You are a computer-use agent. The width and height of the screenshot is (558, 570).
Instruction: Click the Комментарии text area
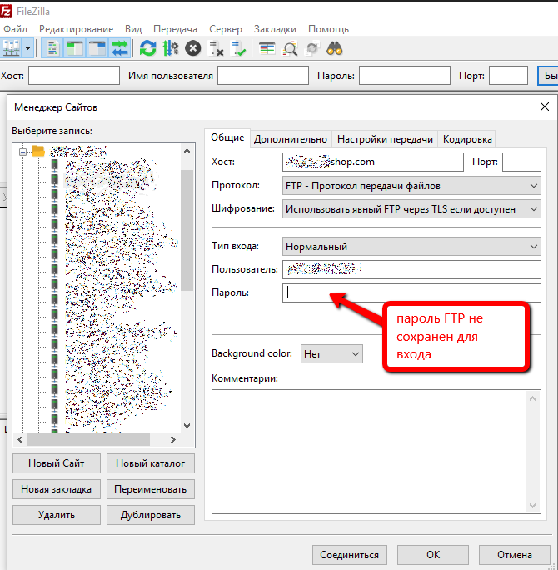376,452
